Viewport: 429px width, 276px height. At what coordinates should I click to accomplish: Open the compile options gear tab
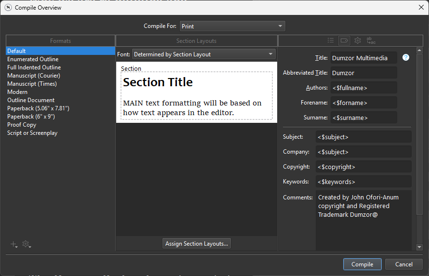[x=357, y=40]
